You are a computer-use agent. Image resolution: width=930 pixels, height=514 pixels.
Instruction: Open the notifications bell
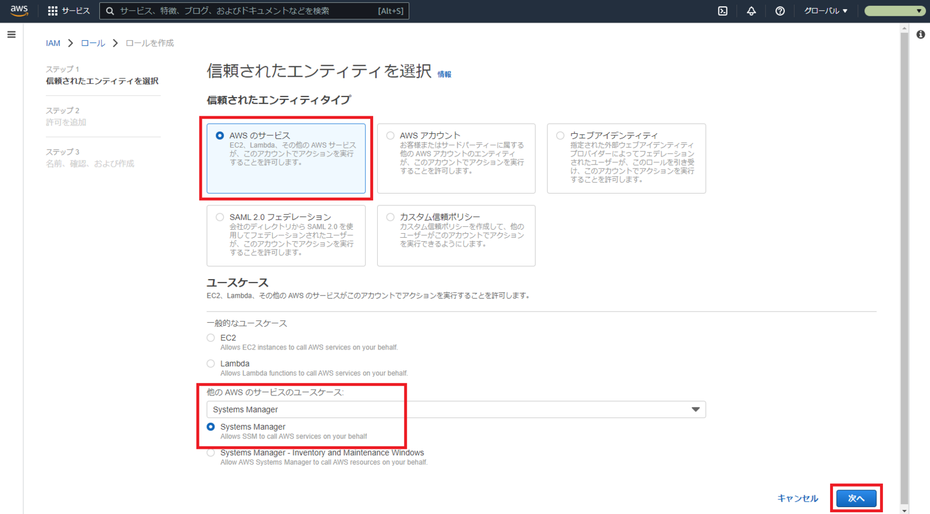click(x=752, y=11)
